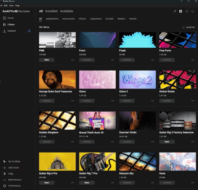This screenshot has width=198, height=190.
Task: Click the Add Serial plus icon
Action: 4,168
